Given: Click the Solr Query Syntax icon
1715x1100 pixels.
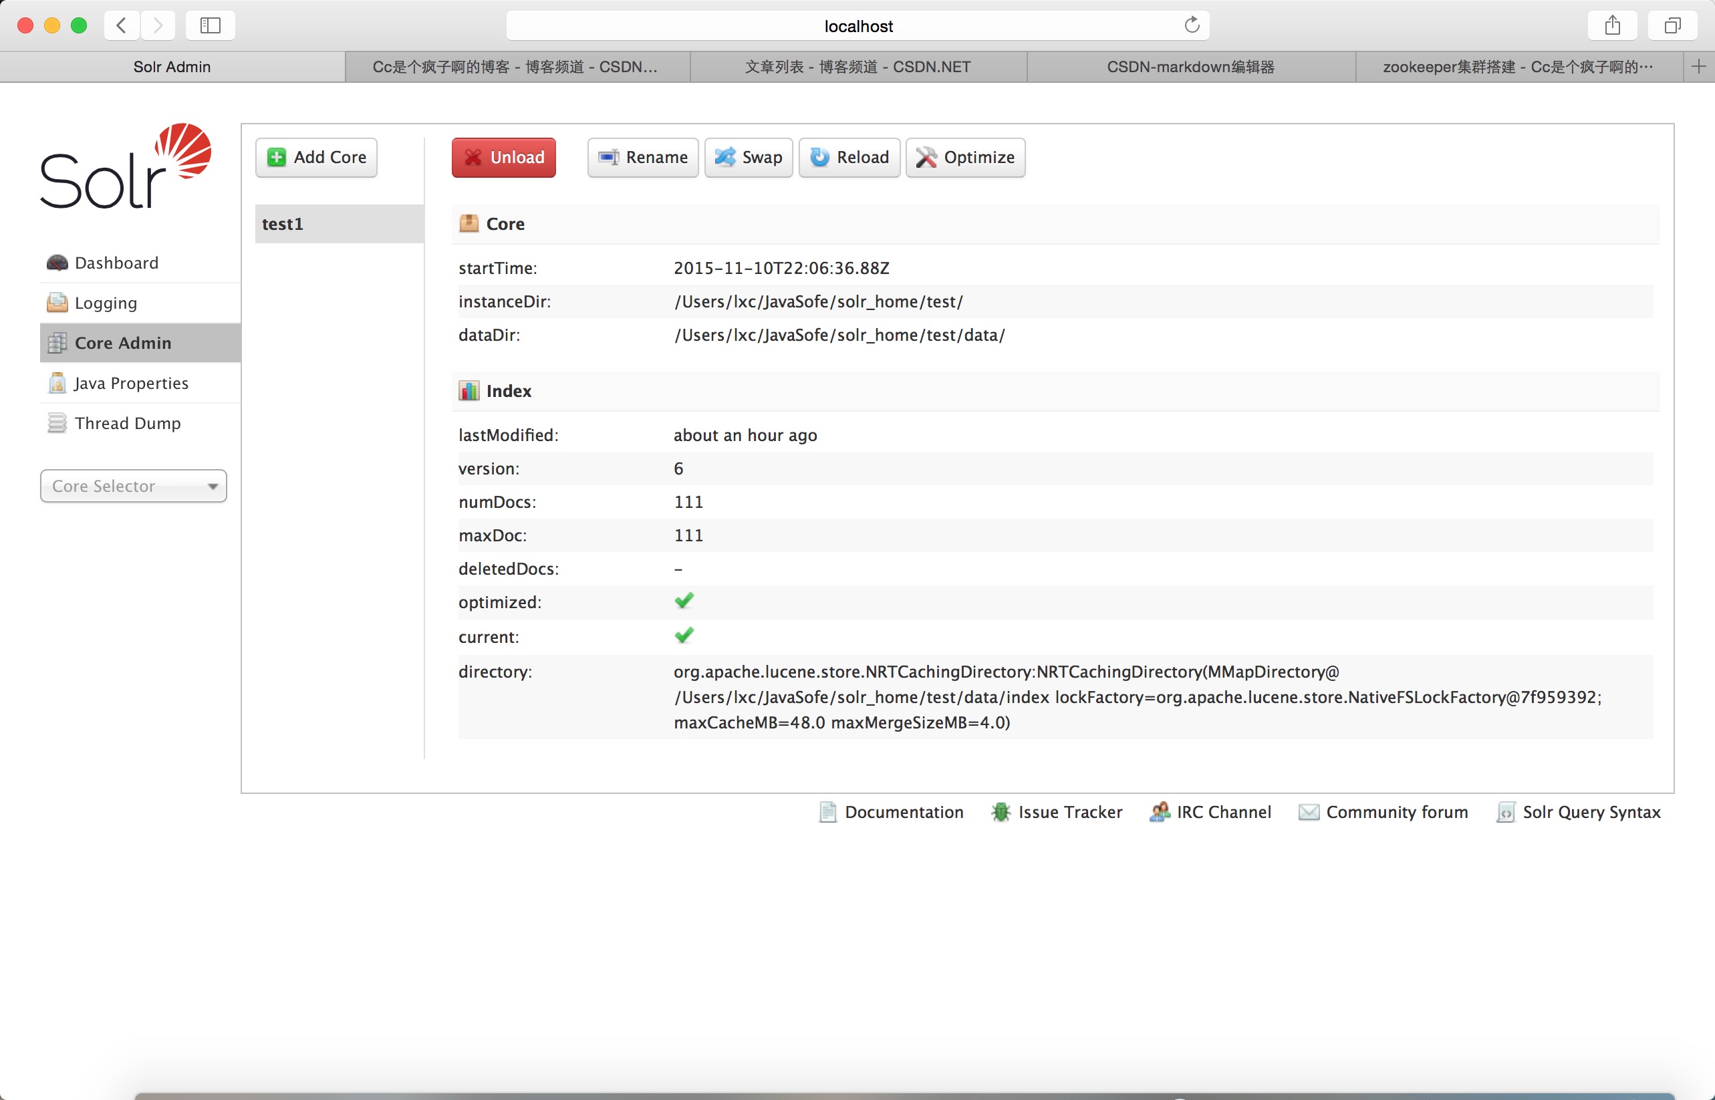Looking at the screenshot, I should (1506, 812).
